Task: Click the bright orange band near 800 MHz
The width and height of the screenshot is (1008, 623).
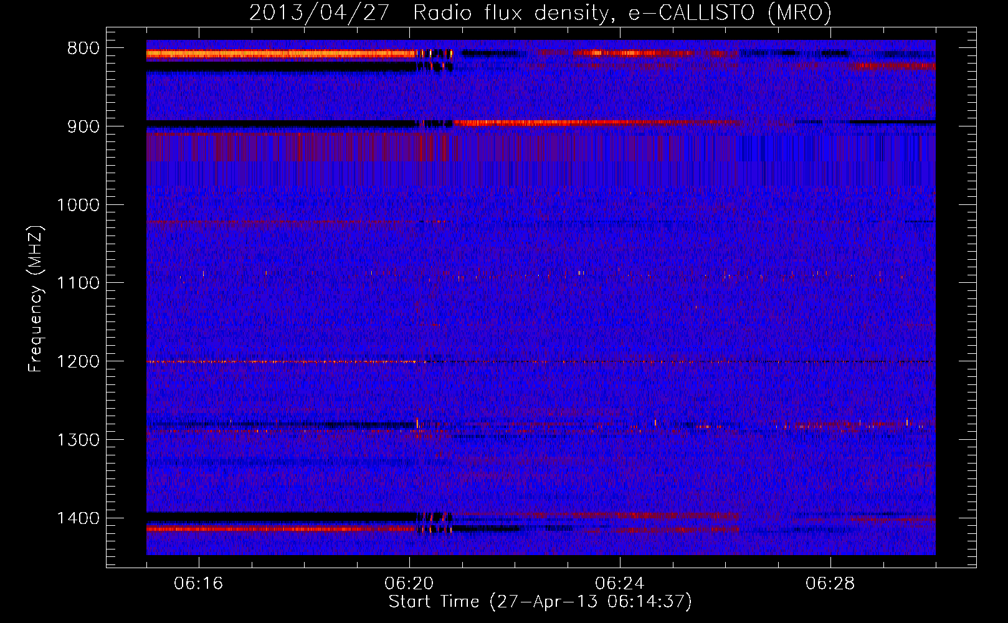Action: (x=281, y=54)
